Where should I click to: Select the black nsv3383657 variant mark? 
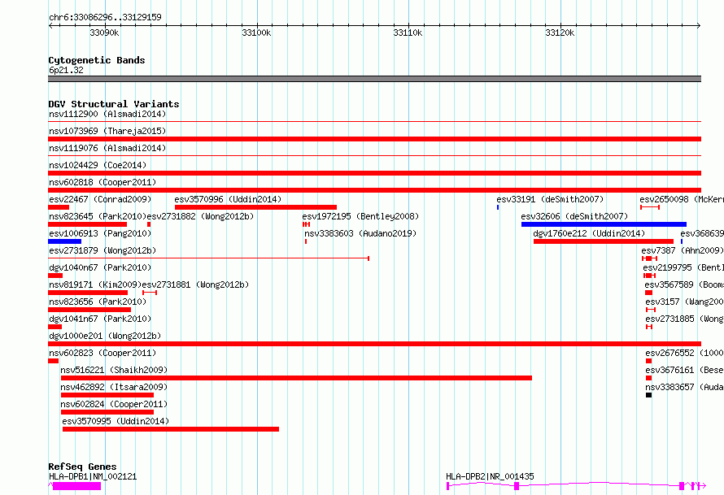(x=648, y=395)
